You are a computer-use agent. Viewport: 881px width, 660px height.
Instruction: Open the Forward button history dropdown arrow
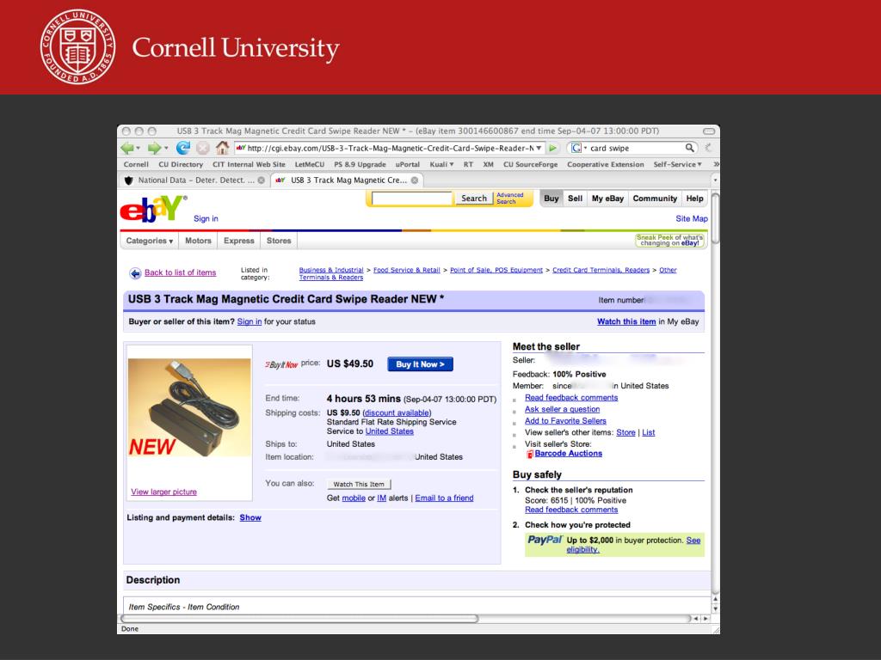(166, 149)
